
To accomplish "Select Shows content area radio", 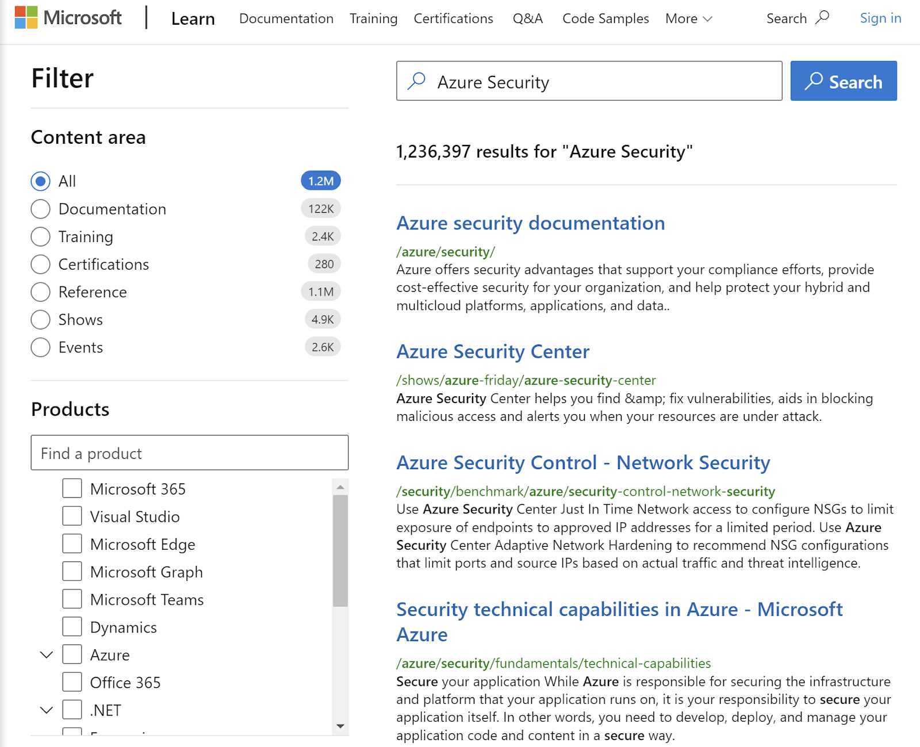I will [40, 319].
